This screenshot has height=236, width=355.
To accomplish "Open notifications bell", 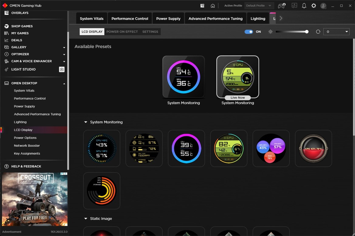I will (x=304, y=6).
